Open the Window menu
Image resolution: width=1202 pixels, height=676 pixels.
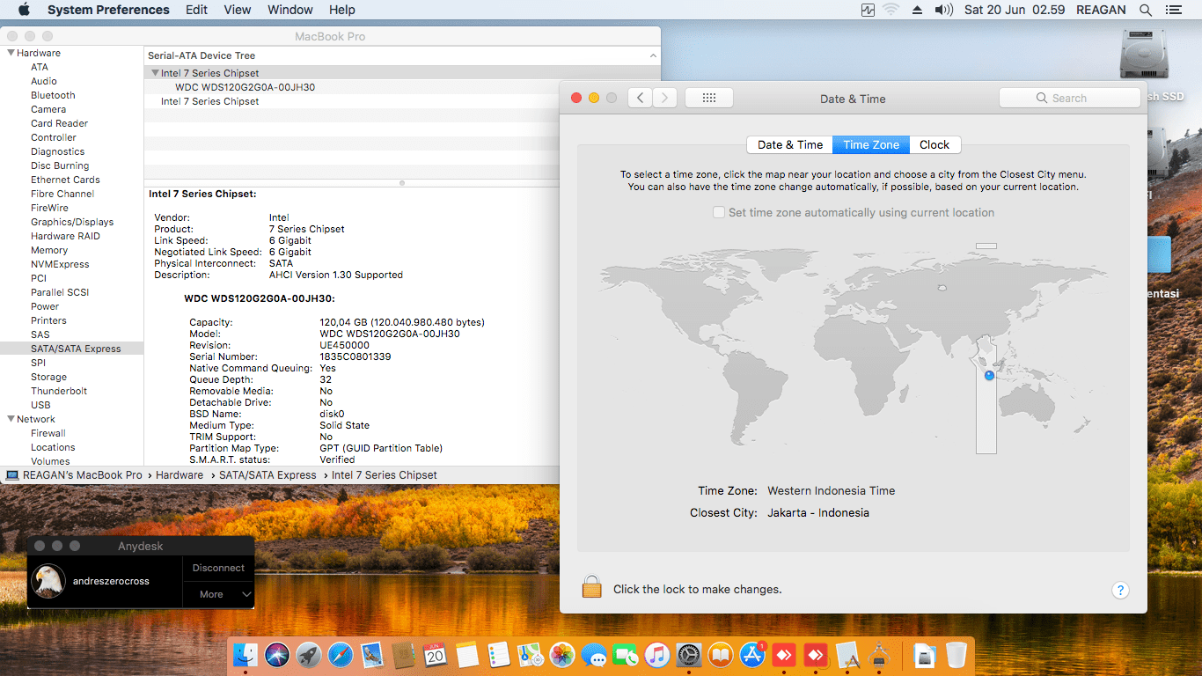point(290,10)
